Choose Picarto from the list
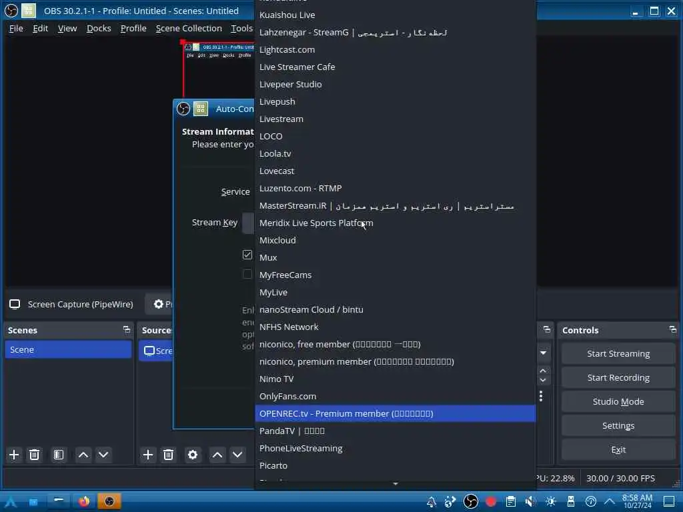This screenshot has height=512, width=683. (x=395, y=465)
